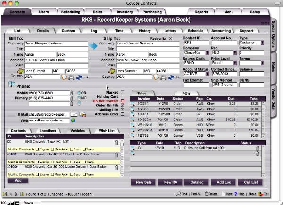
Task: Switch to the Scheduling top tab
Action: point(71,11)
